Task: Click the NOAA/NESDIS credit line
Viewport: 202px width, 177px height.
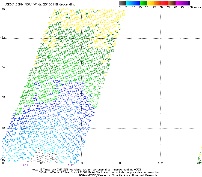Action: pos(118,175)
